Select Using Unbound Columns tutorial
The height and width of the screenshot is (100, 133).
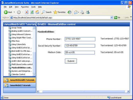[x=21, y=34]
